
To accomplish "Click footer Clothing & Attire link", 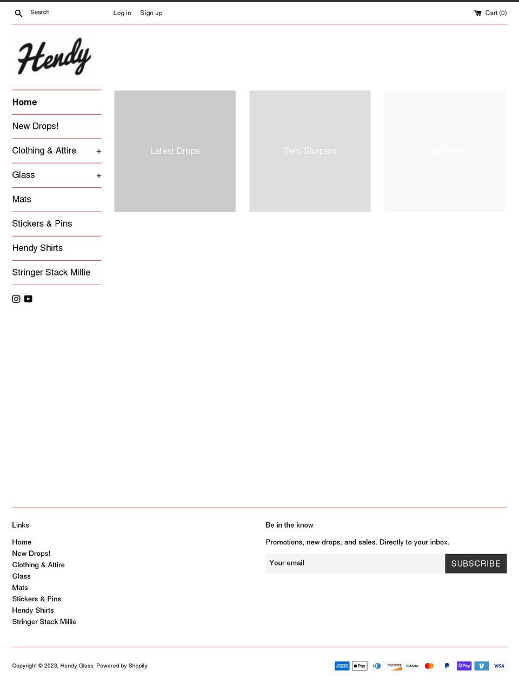I will [x=38, y=564].
